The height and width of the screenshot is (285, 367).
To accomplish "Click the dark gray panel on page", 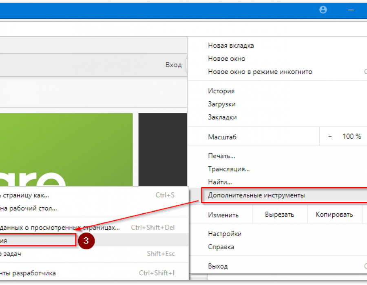I will [x=163, y=149].
